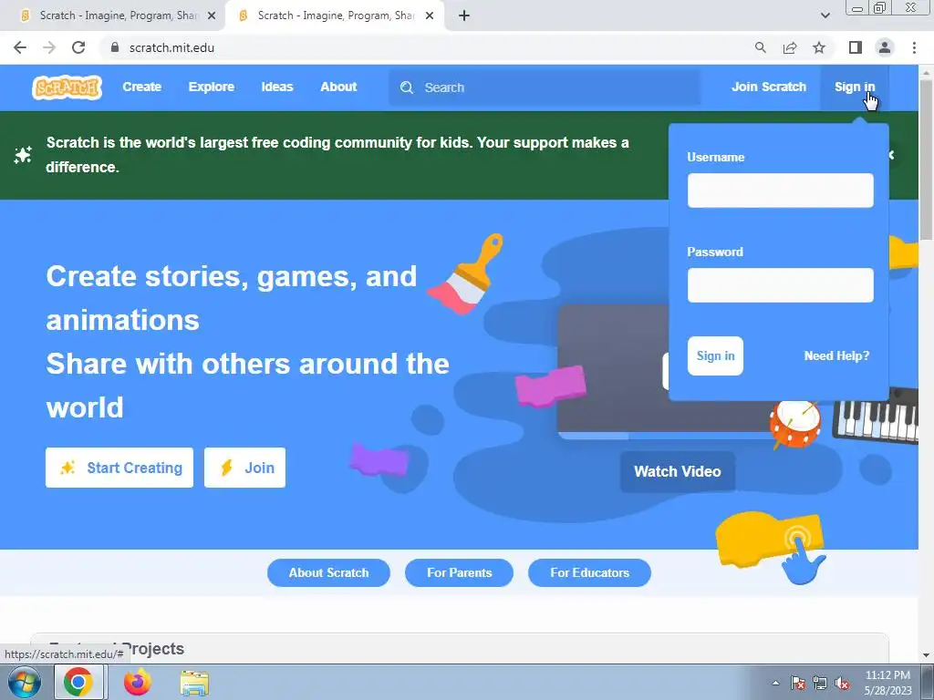Click the share page icon
This screenshot has height=700, width=934.
[x=790, y=47]
